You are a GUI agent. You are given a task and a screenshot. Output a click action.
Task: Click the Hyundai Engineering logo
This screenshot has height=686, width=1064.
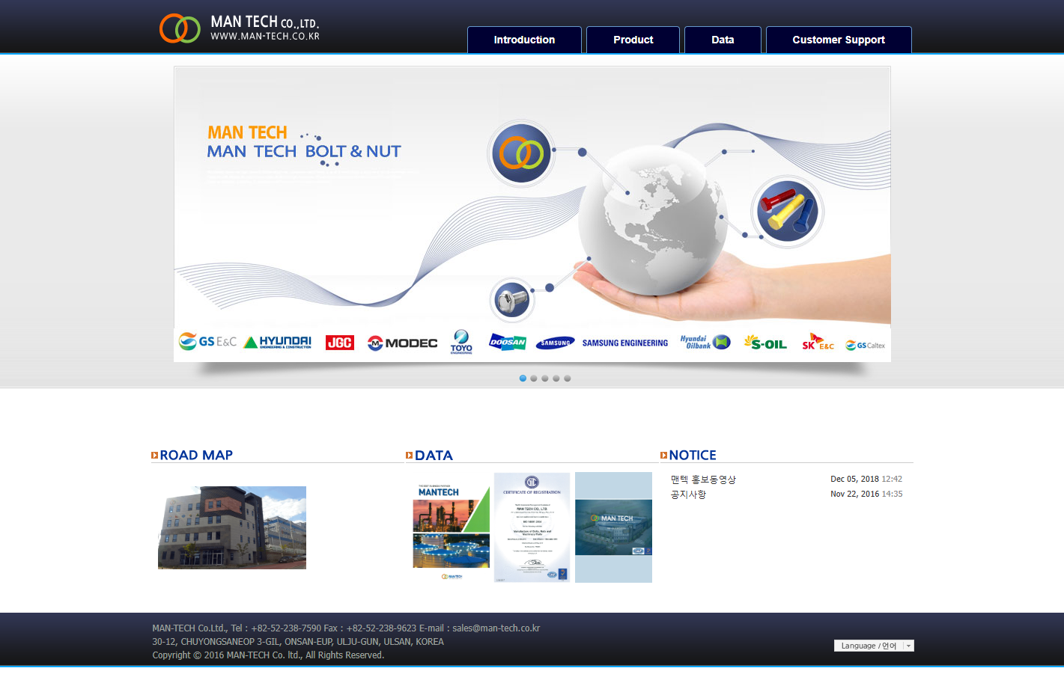tap(278, 342)
